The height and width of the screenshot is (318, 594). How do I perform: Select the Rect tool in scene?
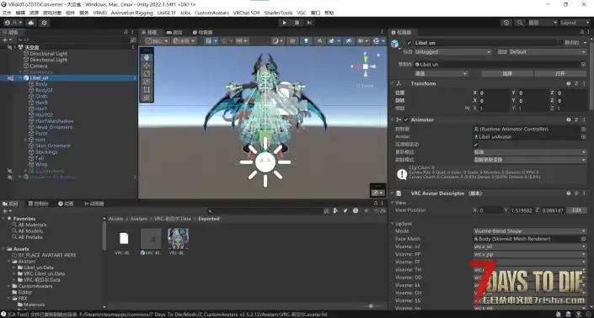pyautogui.click(x=147, y=89)
